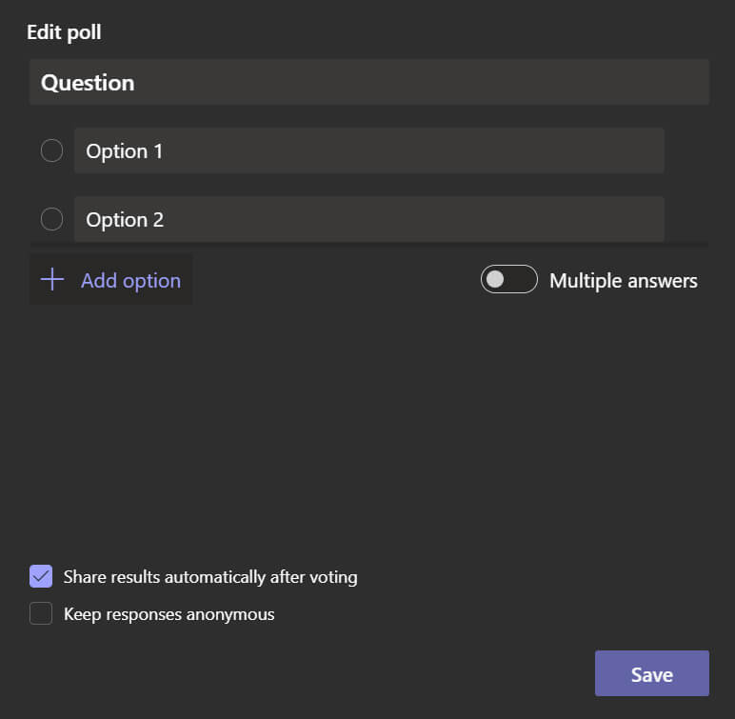Click the right end of Option 1 field
This screenshot has height=719, width=735.
(x=638, y=150)
